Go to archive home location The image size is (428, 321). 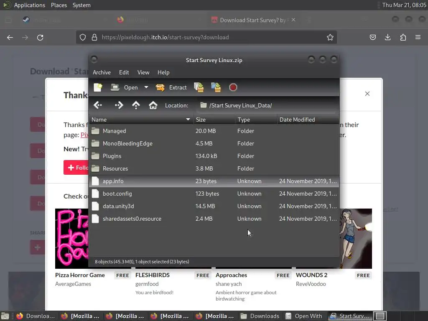pos(153,105)
